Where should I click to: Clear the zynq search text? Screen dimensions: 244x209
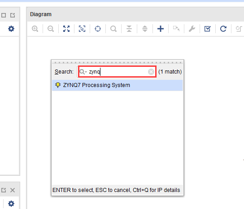point(151,72)
